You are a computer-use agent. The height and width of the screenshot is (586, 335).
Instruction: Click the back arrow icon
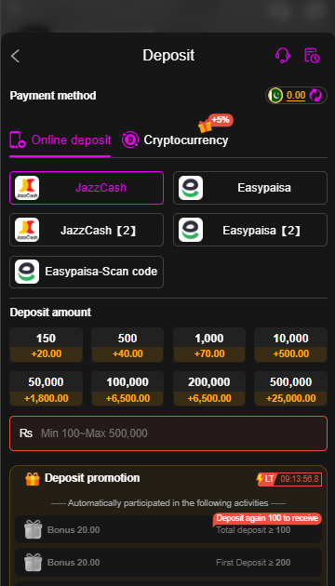pyautogui.click(x=15, y=56)
